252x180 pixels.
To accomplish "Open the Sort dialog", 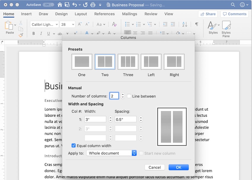I will pyautogui.click(x=184, y=24).
